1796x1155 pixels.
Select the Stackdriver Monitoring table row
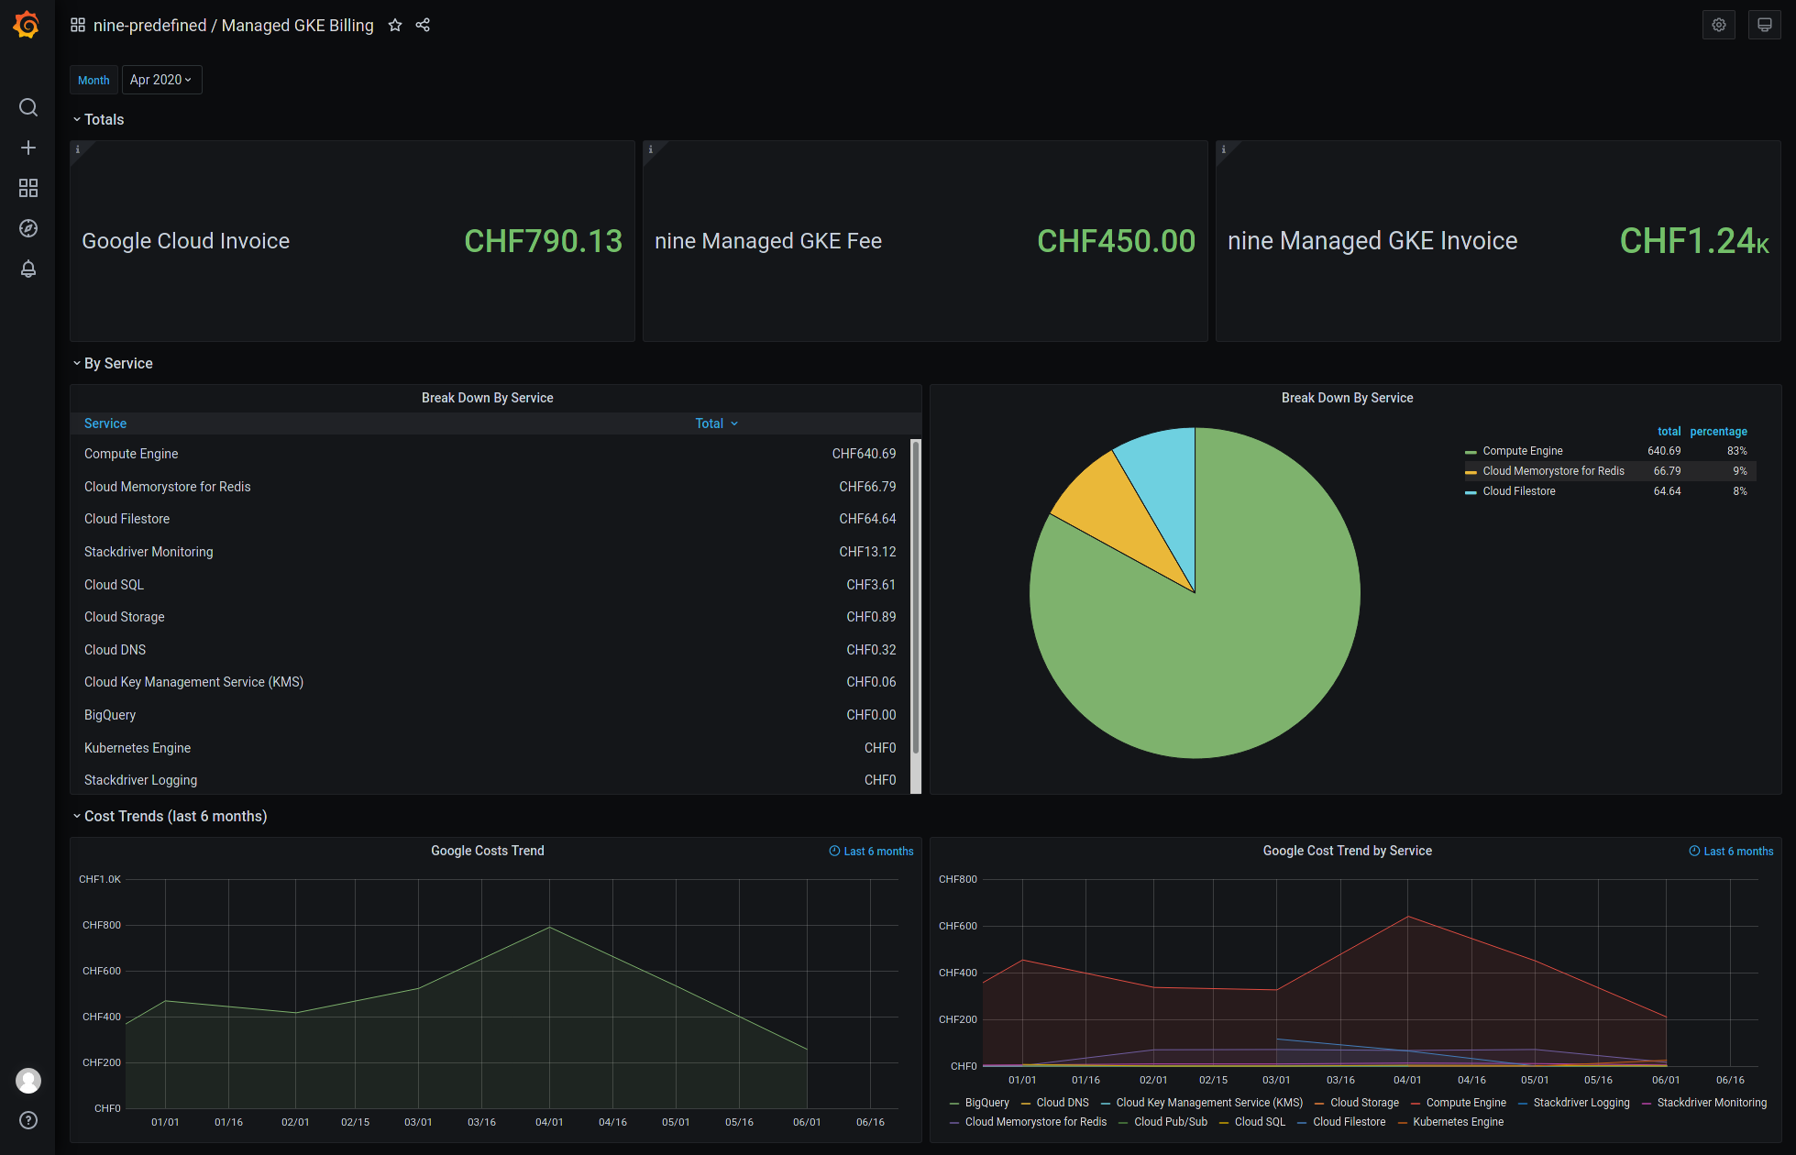point(490,552)
